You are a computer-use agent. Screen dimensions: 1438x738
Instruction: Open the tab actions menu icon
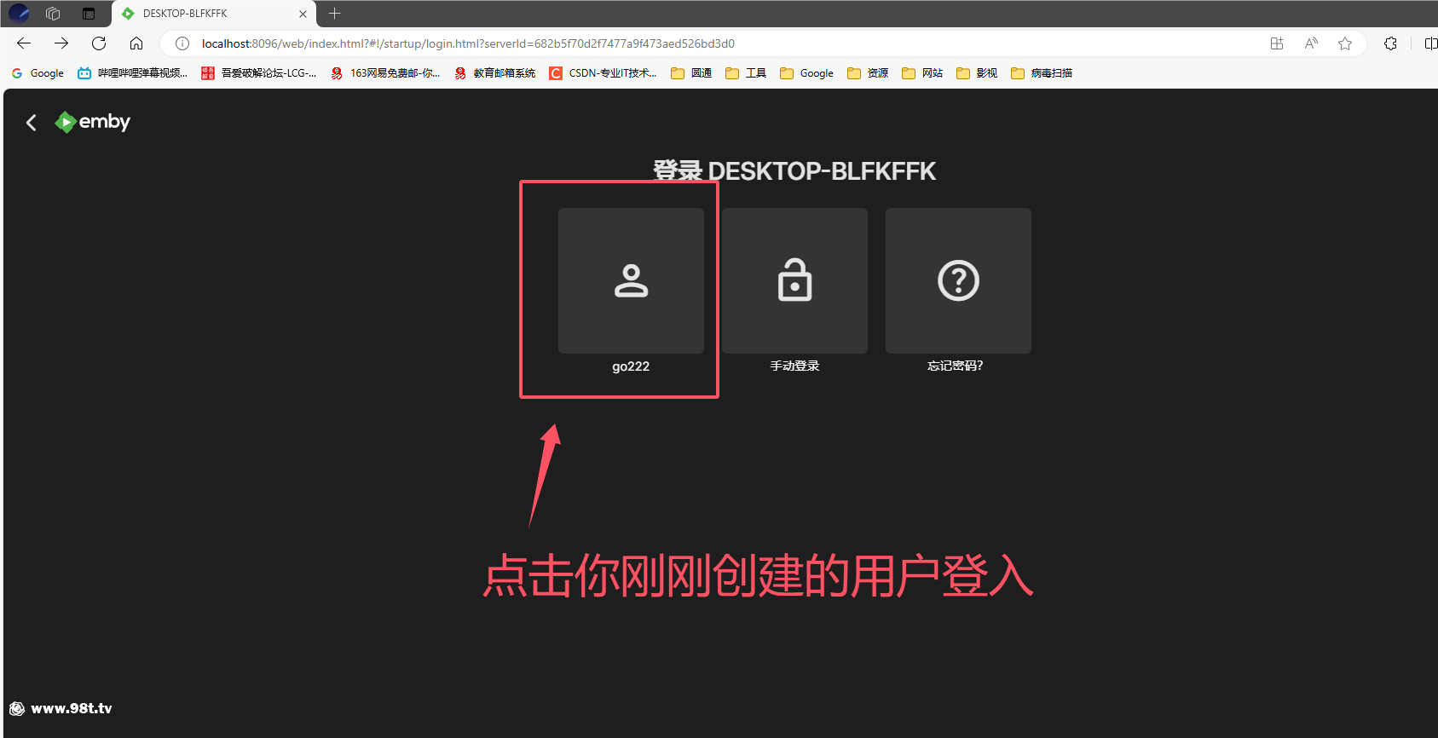tap(89, 14)
